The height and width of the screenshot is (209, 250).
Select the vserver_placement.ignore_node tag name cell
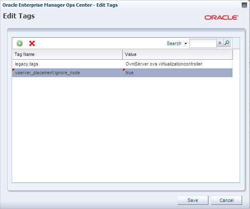[67, 73]
